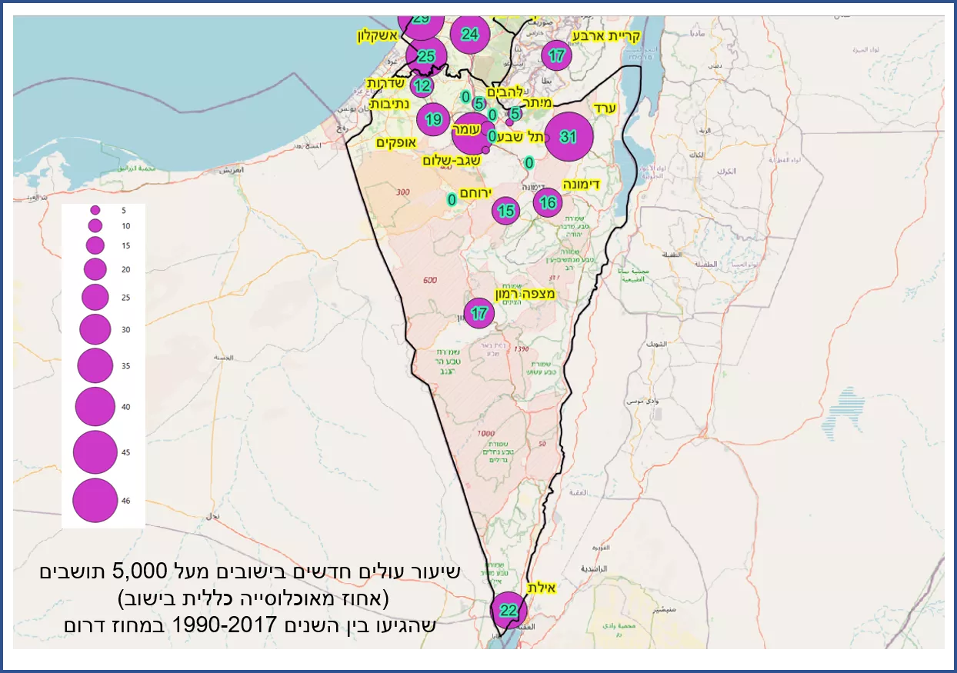Viewport: 957px width, 673px height.
Task: Select the 25 marker under the אשקלון label
Action: click(x=427, y=55)
